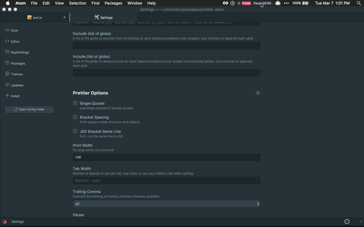
Task: Open the Core settings icon
Action: (x=7, y=30)
